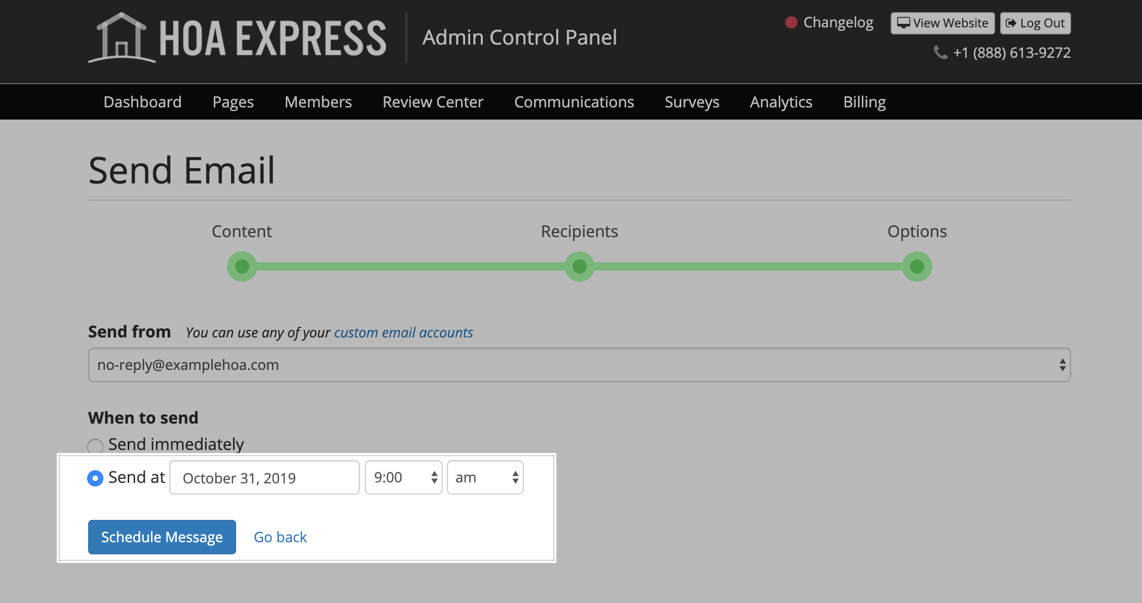Navigate to the Members menu item
The width and height of the screenshot is (1142, 603).
tap(318, 102)
